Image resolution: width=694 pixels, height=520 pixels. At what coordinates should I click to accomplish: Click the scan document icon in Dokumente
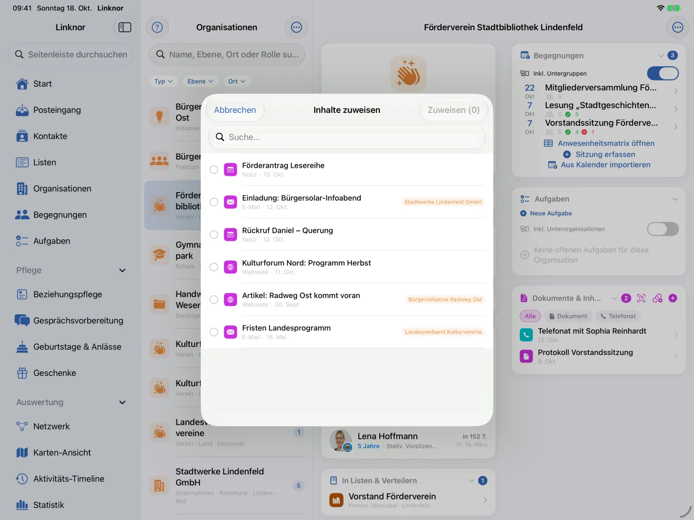point(641,298)
